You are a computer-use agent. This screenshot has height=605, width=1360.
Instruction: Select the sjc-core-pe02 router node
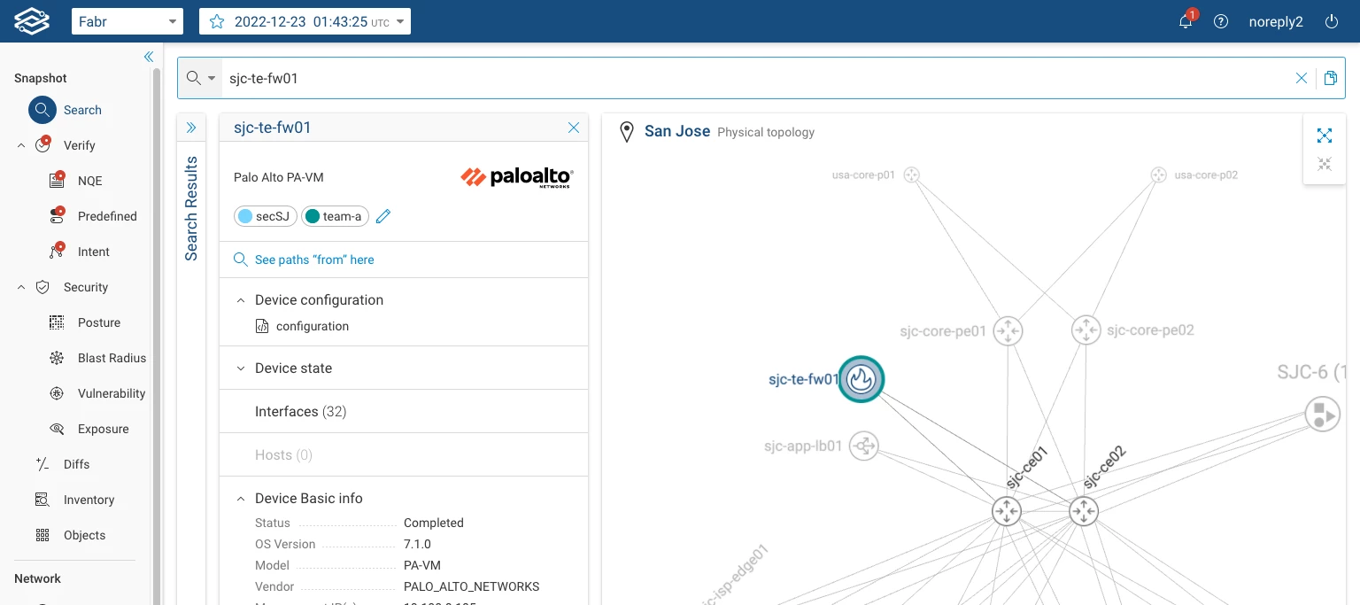coord(1086,330)
